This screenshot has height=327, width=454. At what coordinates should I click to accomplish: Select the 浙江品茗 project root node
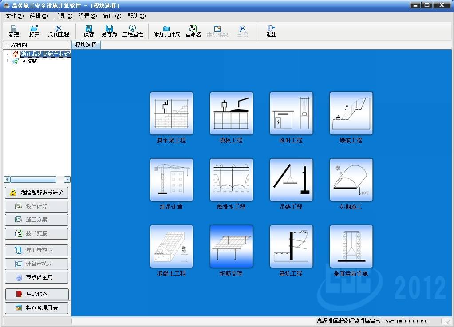(x=45, y=54)
